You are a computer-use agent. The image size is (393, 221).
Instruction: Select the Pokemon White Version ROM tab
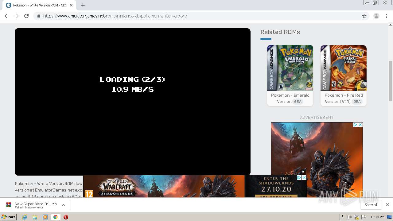(x=39, y=5)
